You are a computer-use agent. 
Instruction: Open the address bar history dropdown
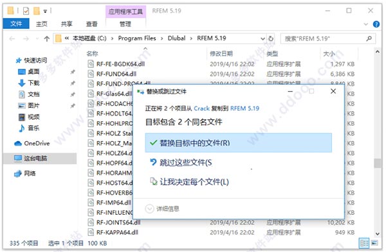coord(262,38)
